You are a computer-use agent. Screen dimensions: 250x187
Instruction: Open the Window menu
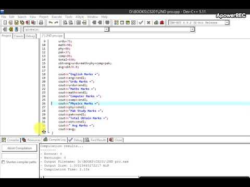(93, 17)
